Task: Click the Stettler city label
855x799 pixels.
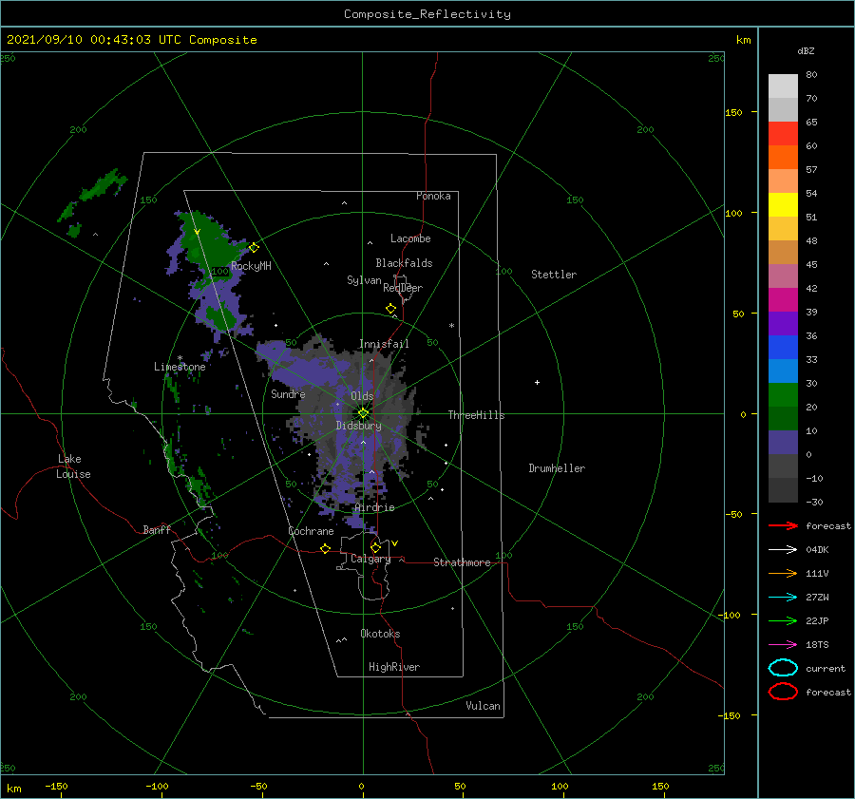Action: [x=554, y=275]
